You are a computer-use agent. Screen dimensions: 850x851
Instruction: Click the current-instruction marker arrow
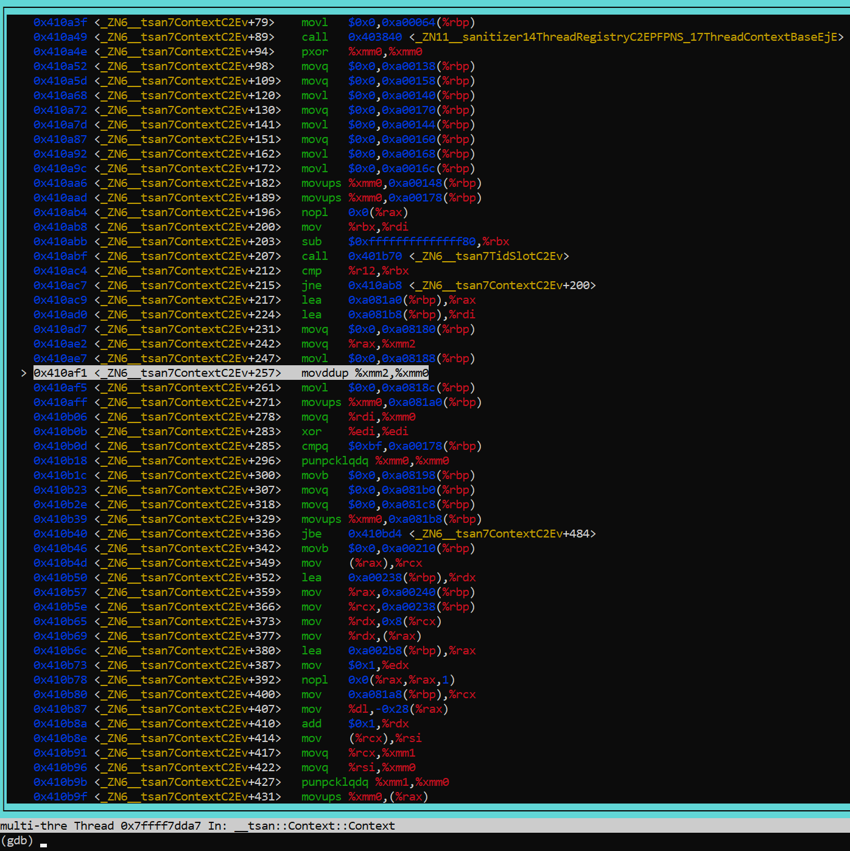tap(23, 373)
